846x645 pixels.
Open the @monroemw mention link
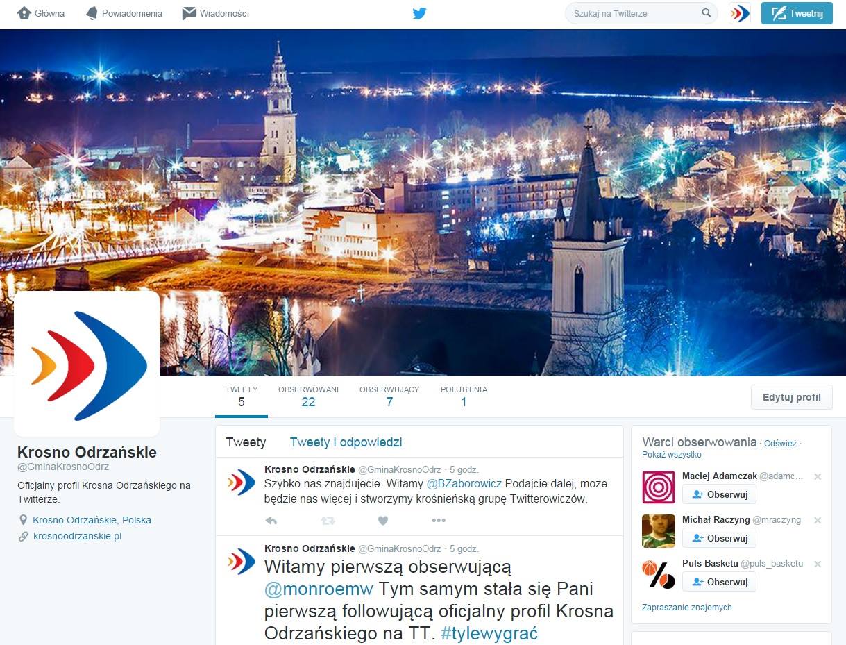319,589
